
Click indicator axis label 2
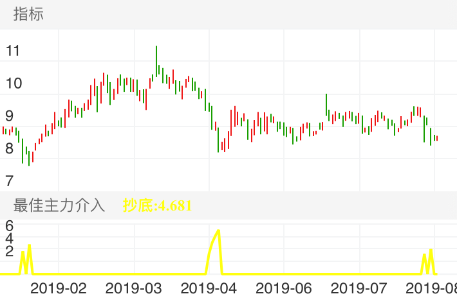pos(9,251)
